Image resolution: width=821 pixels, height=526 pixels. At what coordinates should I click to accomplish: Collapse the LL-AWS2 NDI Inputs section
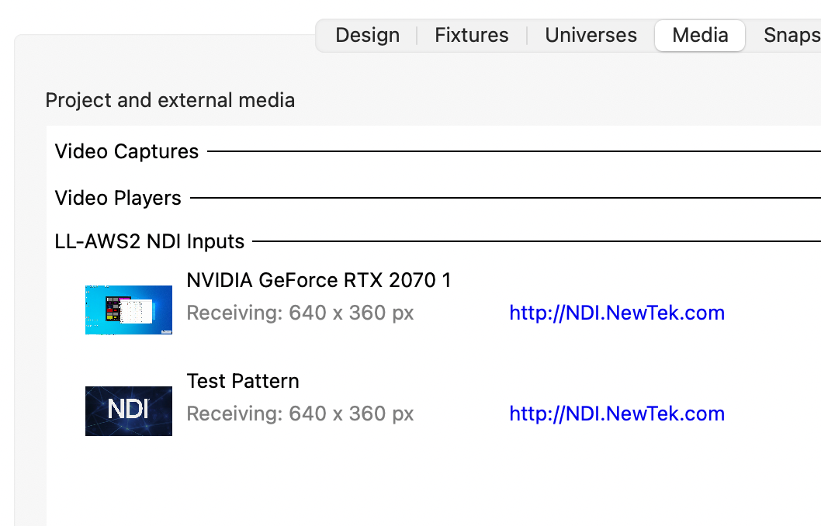(150, 241)
